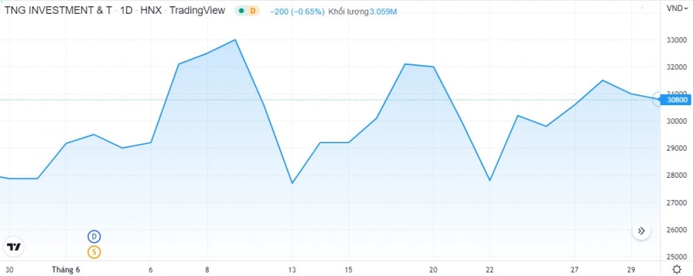Viewport: 693px width, 276px height.
Task: Click the TNG INVESTMENT & T symbol title
Action: coord(58,10)
